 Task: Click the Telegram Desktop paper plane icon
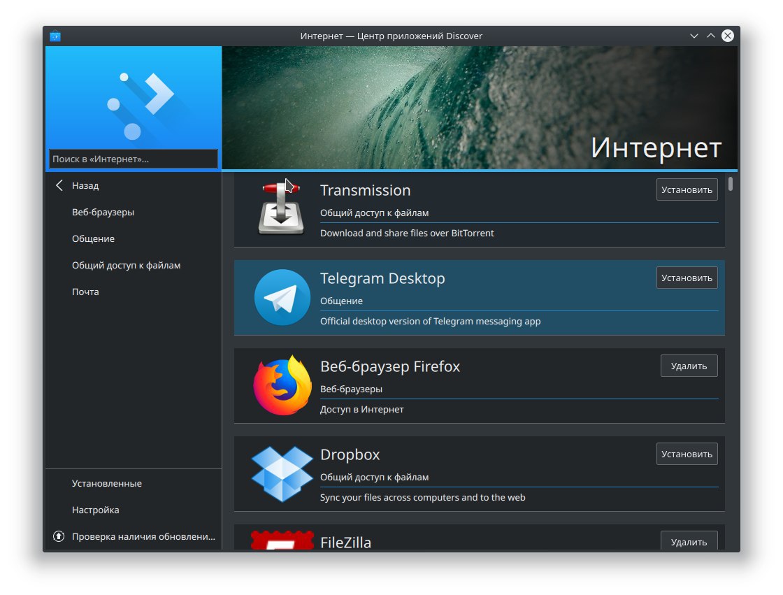282,297
